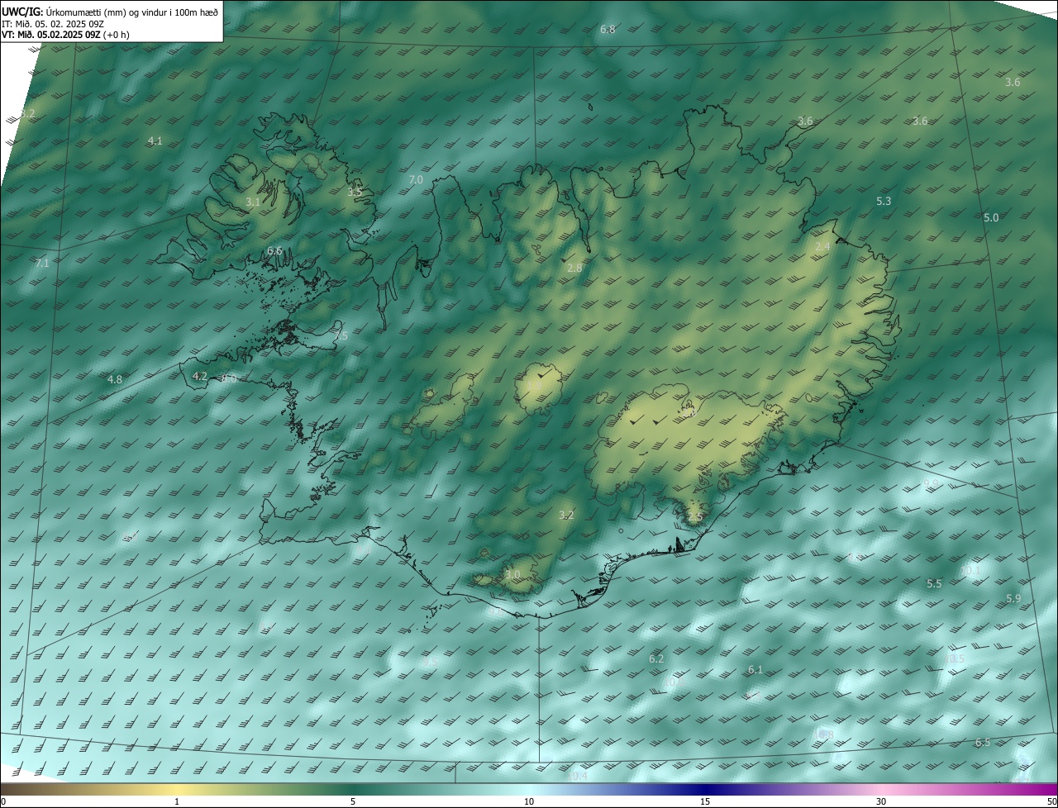Viewport: 1058px width, 808px height.
Task: Click the map title 'UWC/IG: Úrkomumætti (mm) og vindur'
Action: coord(109,12)
